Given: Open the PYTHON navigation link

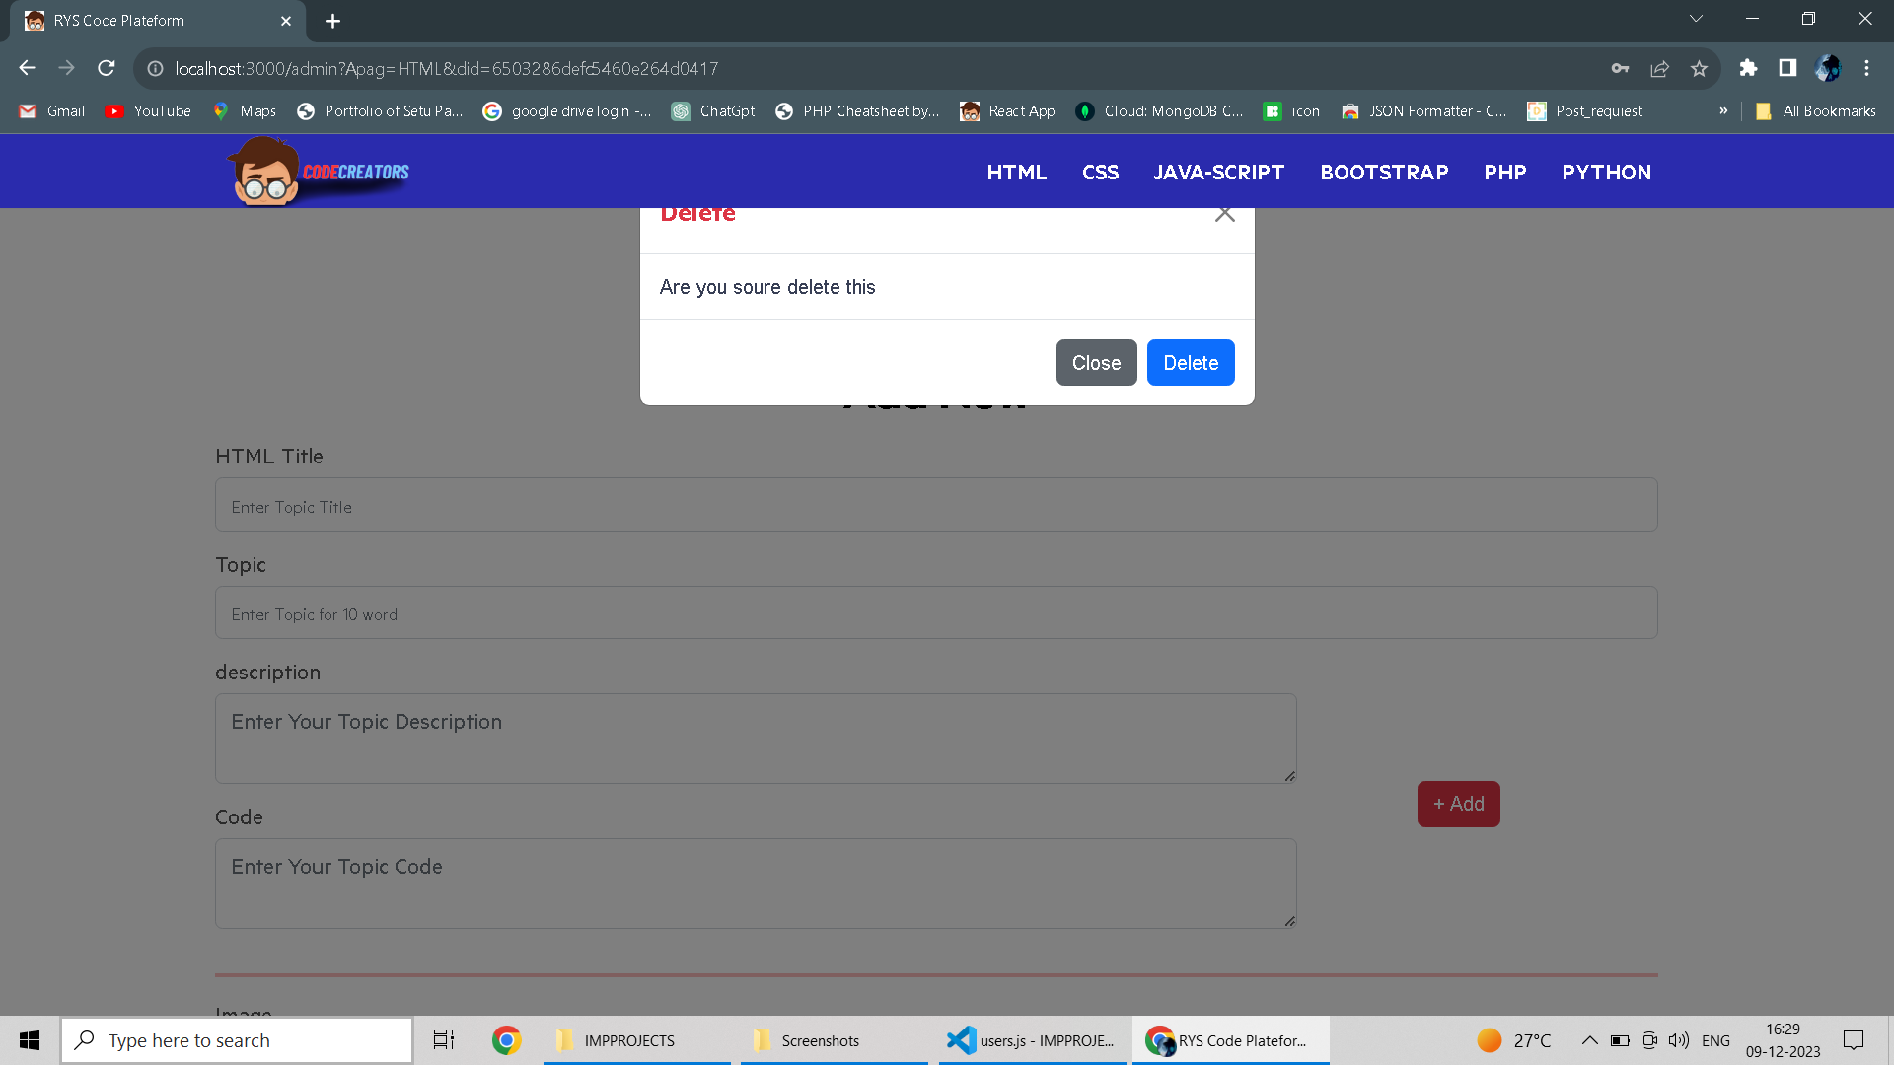Looking at the screenshot, I should pyautogui.click(x=1606, y=173).
